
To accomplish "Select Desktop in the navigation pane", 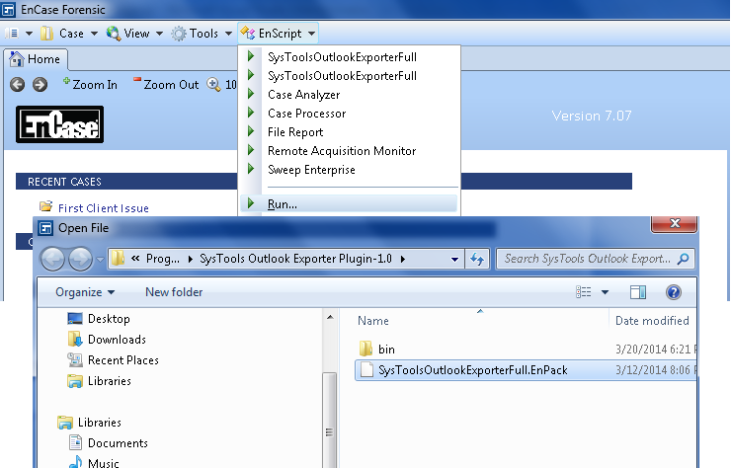I will pyautogui.click(x=109, y=319).
